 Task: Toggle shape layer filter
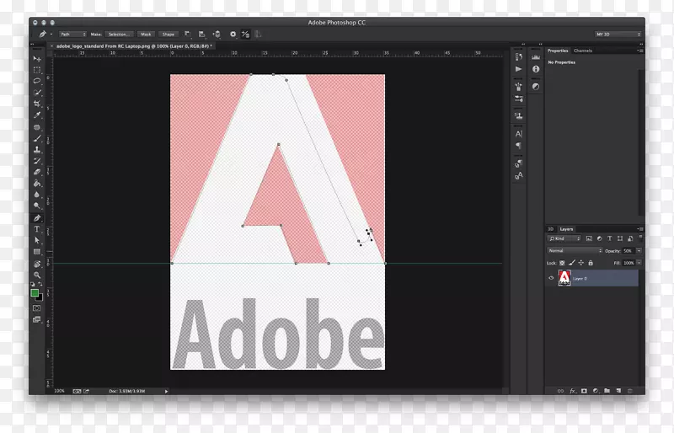(x=620, y=238)
